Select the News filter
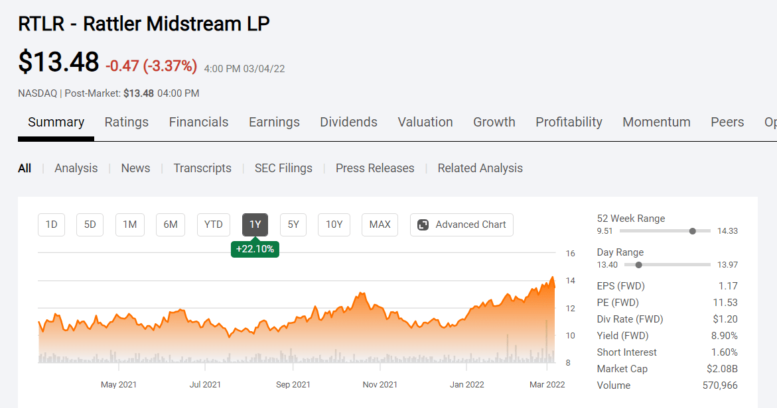The image size is (777, 408). pos(135,168)
